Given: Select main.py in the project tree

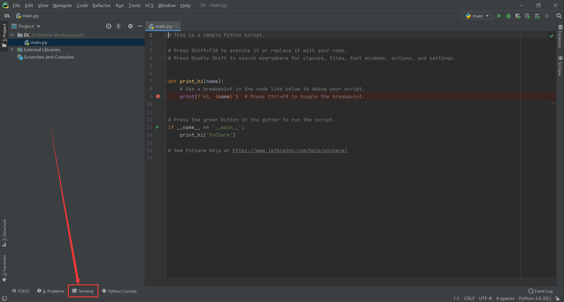Looking at the screenshot, I should pyautogui.click(x=39, y=43).
